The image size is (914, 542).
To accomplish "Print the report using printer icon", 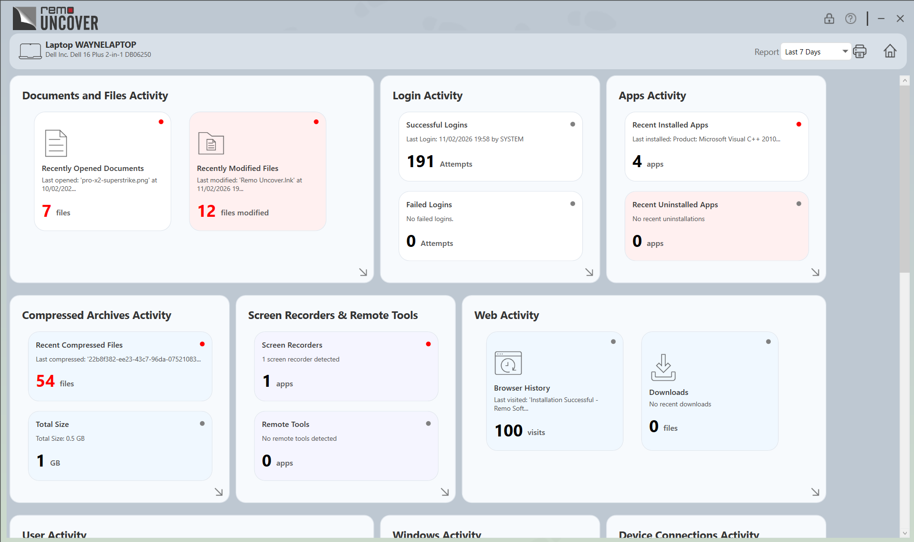I will (x=860, y=52).
